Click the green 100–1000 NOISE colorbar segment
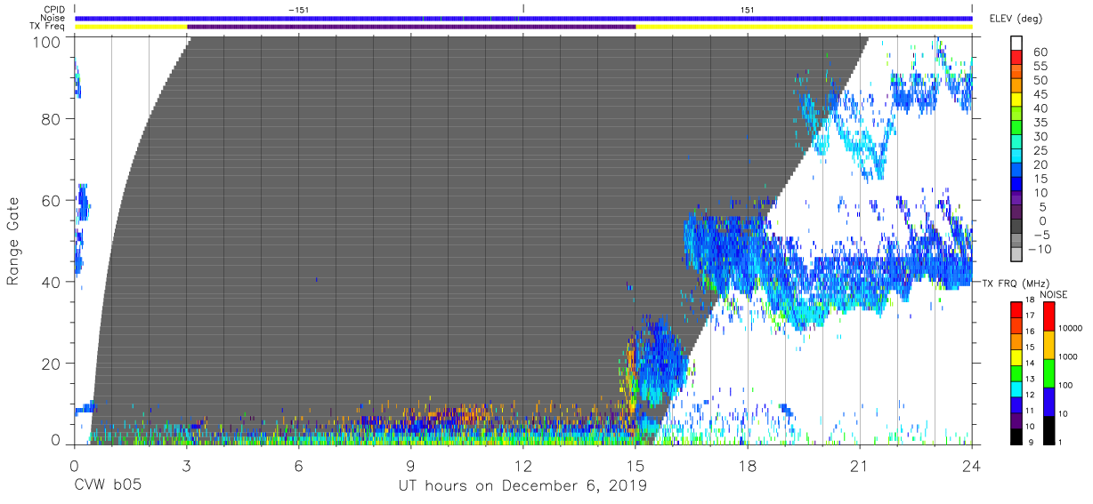 click(1048, 372)
